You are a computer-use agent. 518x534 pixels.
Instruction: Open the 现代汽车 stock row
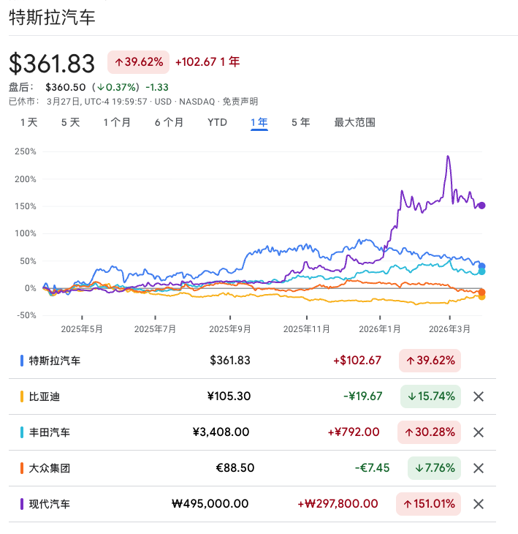tap(252, 504)
